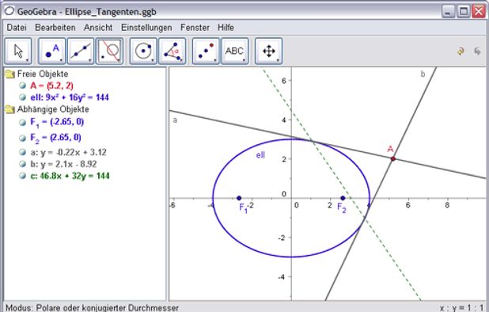Select the Line through two points tool
This screenshot has width=489, height=312.
tap(81, 51)
